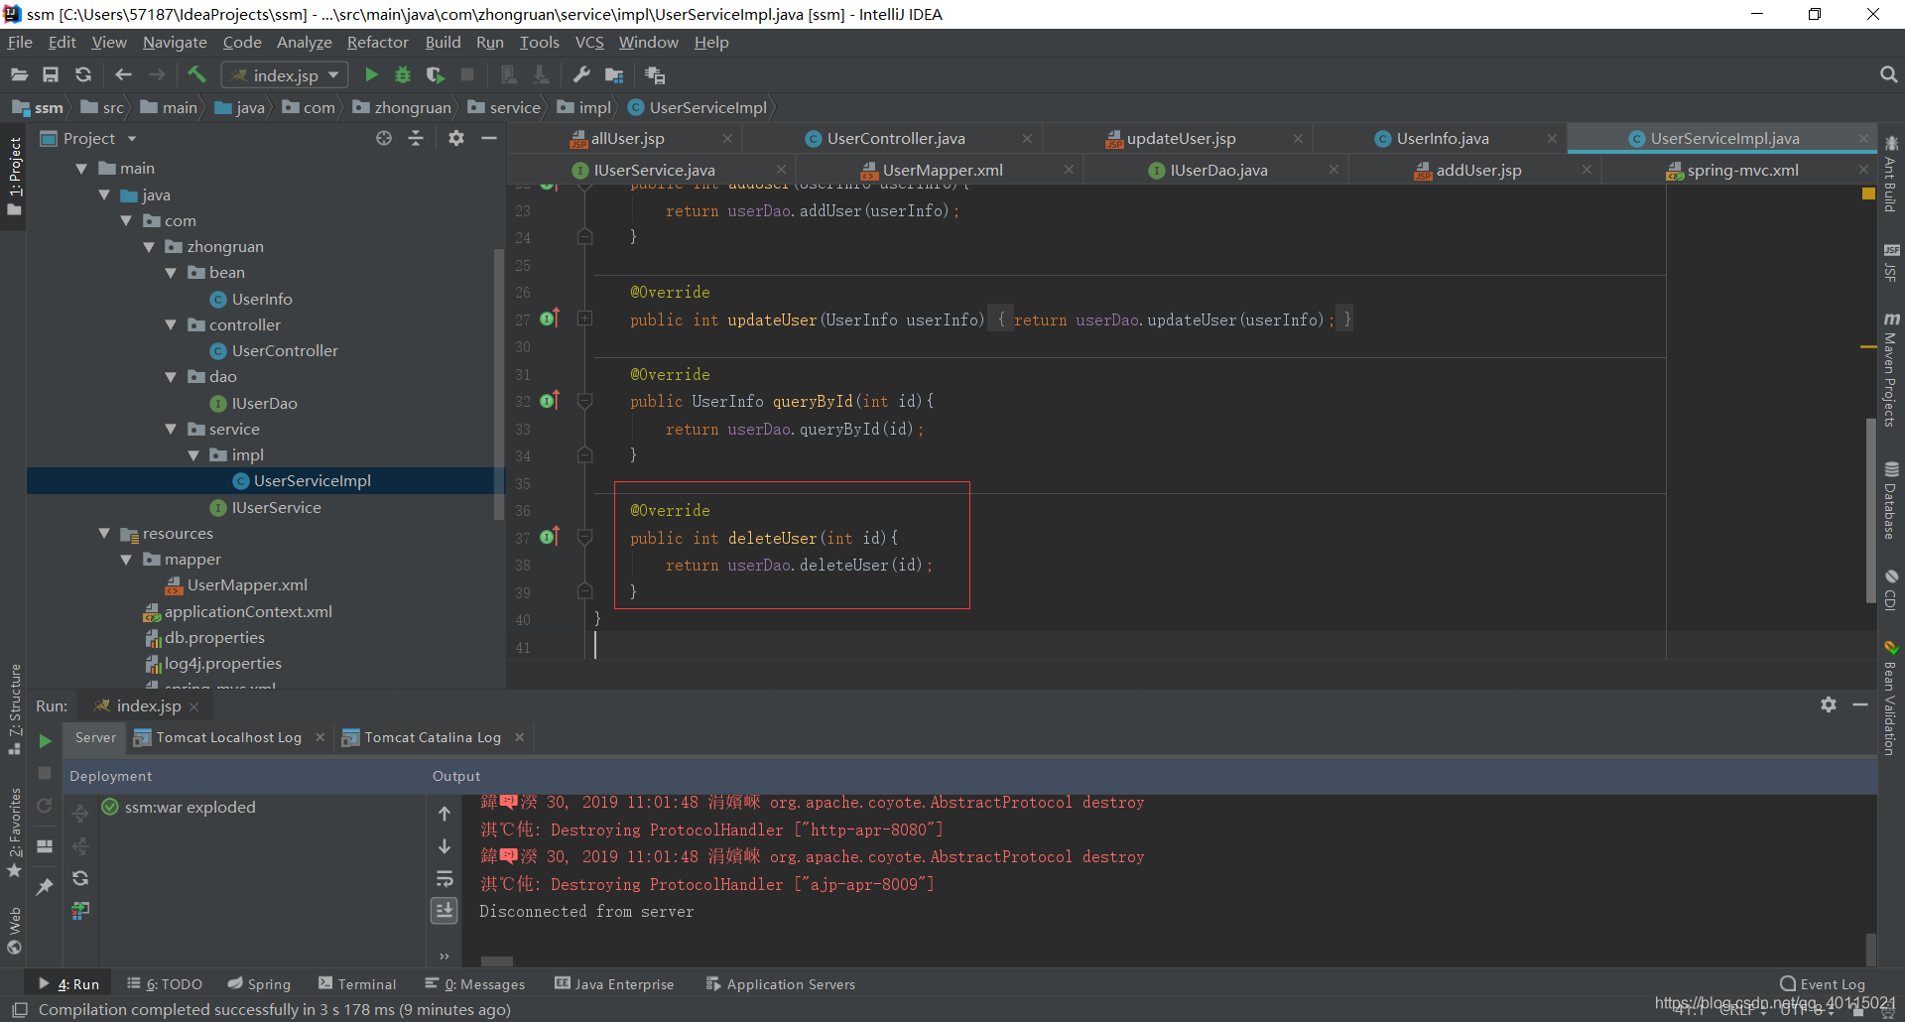Click Collapse All icon in Project panel

416,138
